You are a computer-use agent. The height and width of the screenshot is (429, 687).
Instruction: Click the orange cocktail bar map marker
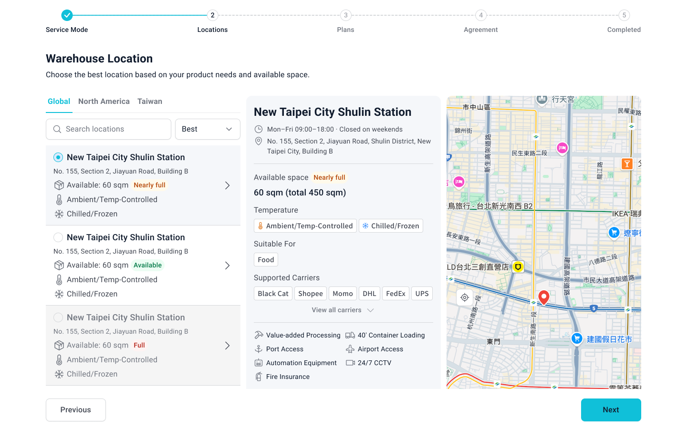tap(627, 164)
